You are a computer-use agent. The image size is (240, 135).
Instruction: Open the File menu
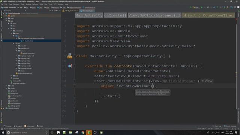(2, 4)
